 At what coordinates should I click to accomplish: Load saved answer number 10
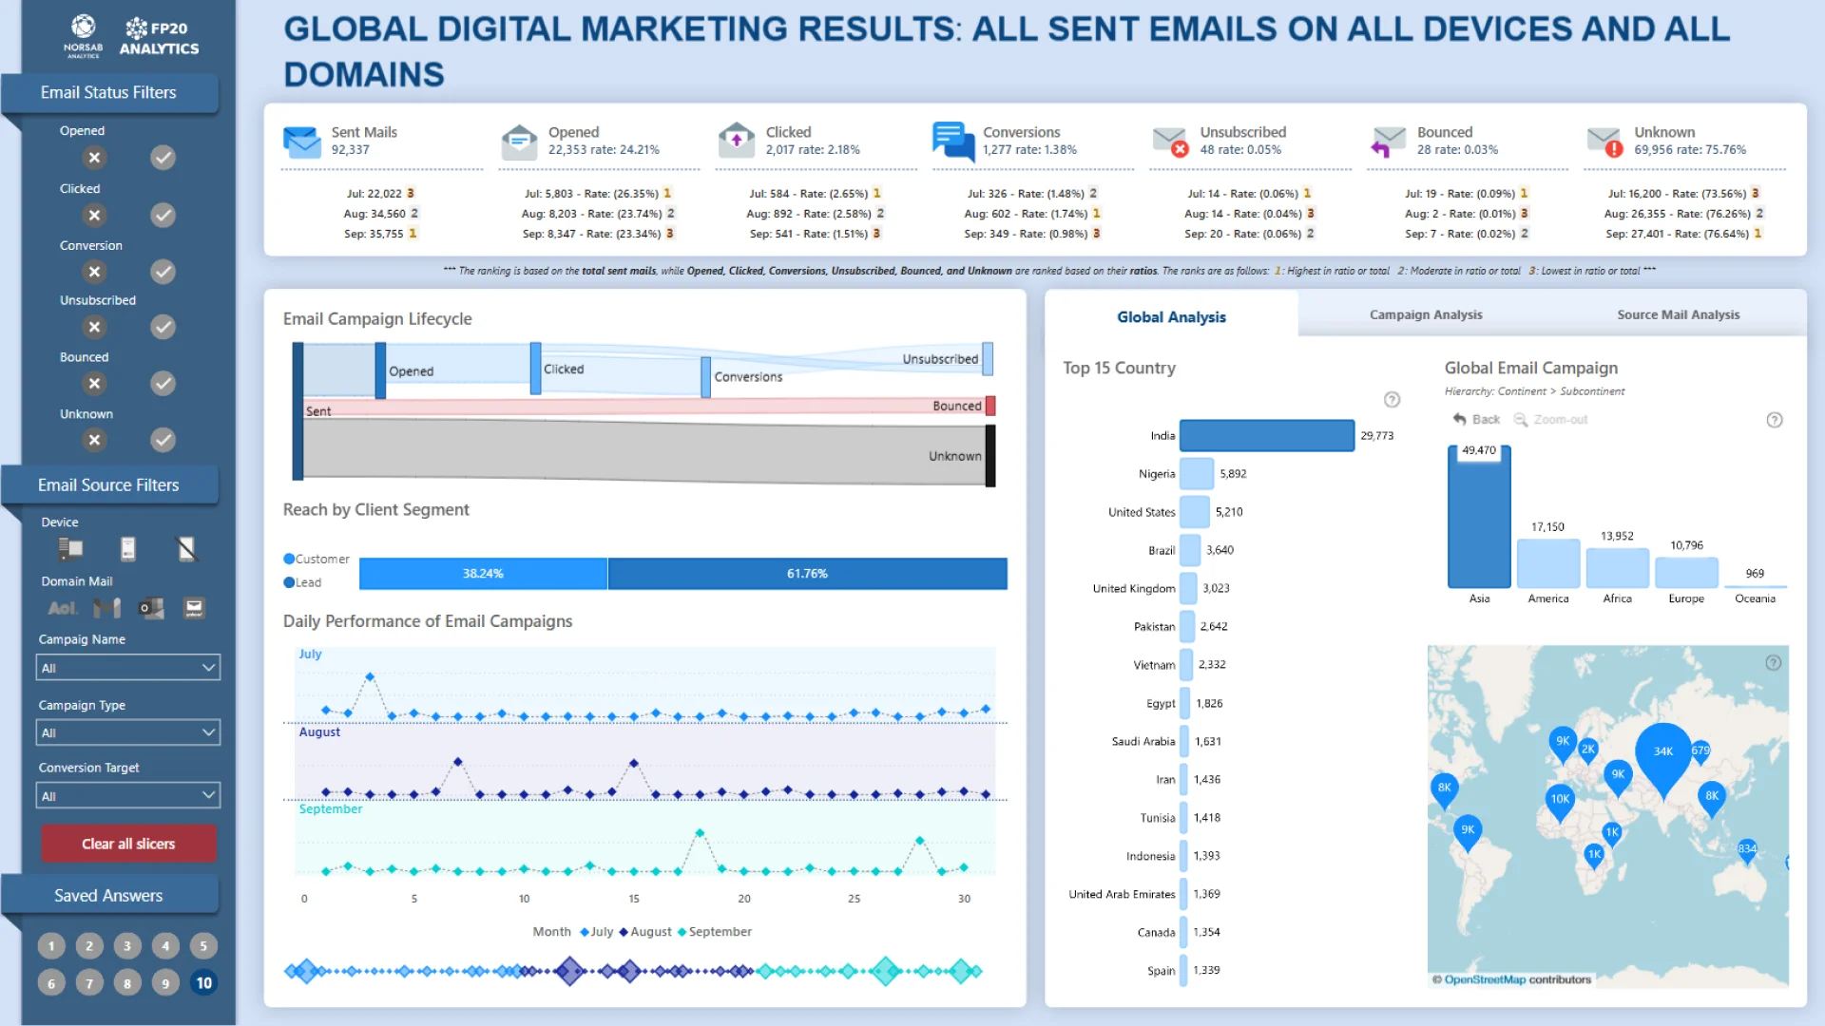[203, 983]
